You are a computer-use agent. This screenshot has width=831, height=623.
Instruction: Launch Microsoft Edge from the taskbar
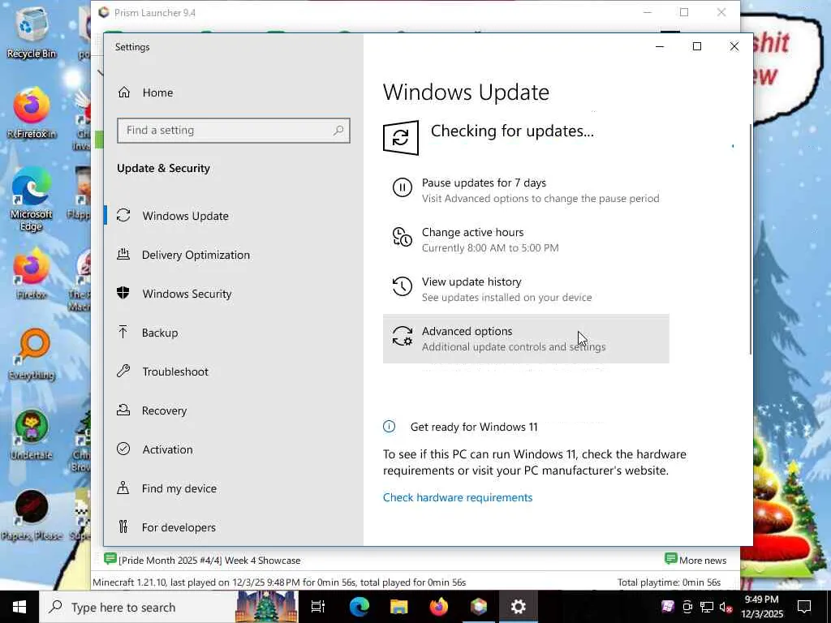tap(359, 607)
